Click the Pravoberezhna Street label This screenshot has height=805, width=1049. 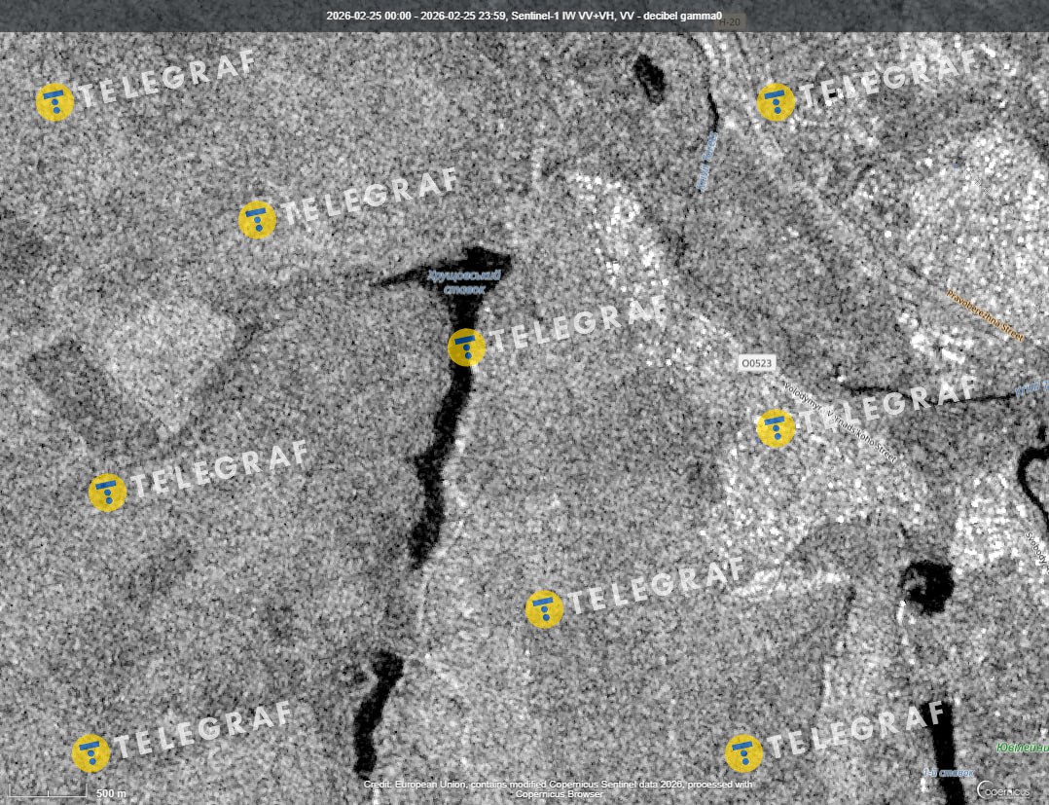point(985,313)
